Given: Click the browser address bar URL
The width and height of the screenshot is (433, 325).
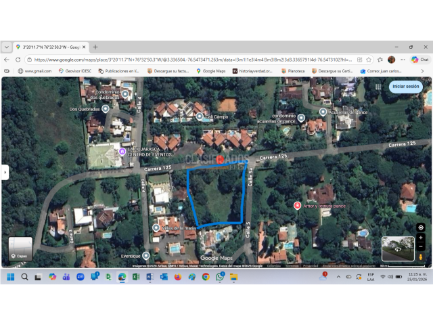Looking at the screenshot, I should pyautogui.click(x=189, y=60).
